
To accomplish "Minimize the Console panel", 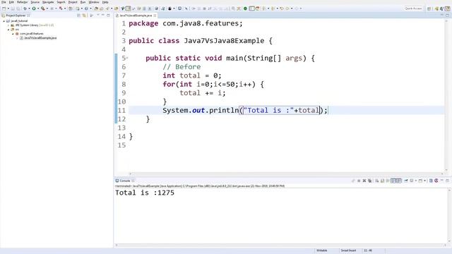I will (x=442, y=181).
